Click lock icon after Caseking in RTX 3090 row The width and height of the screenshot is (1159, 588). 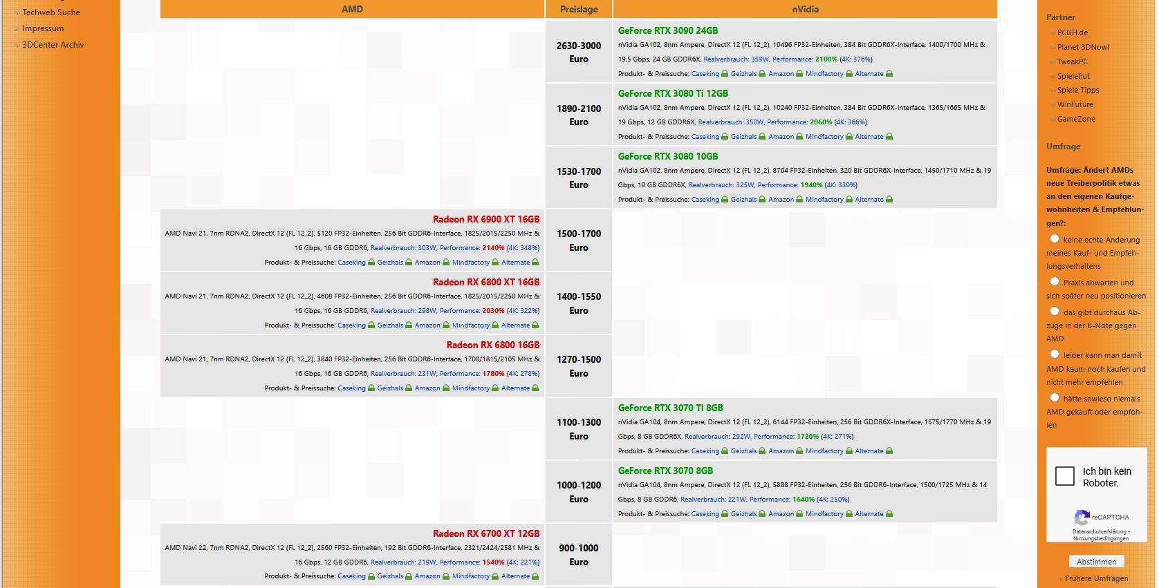725,74
